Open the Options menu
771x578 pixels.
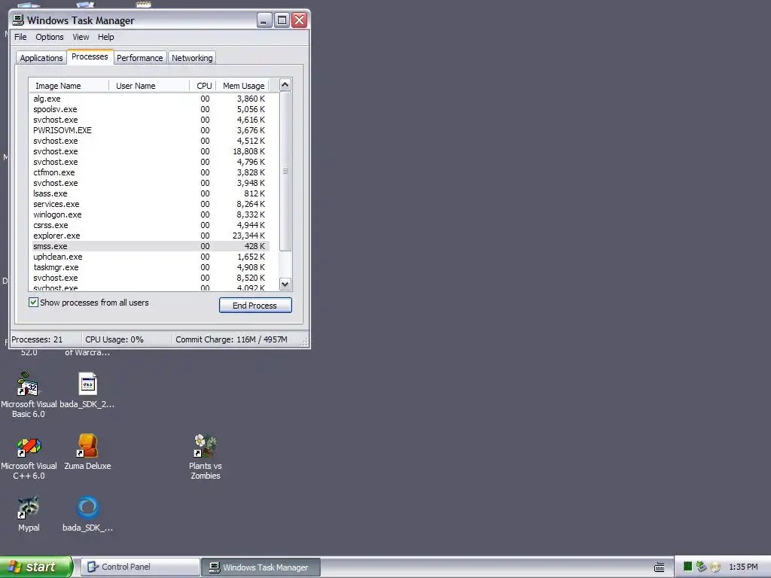pyautogui.click(x=49, y=37)
